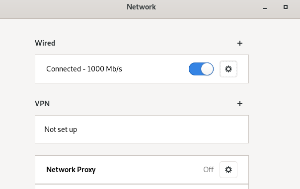Click the partially visible row below Network Proxy
Screen dimensions: 300x189
pyautogui.click(x=142, y=187)
